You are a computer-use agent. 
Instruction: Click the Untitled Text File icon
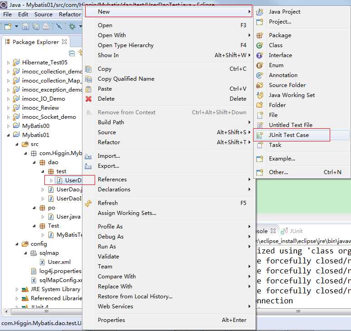tap(260, 125)
